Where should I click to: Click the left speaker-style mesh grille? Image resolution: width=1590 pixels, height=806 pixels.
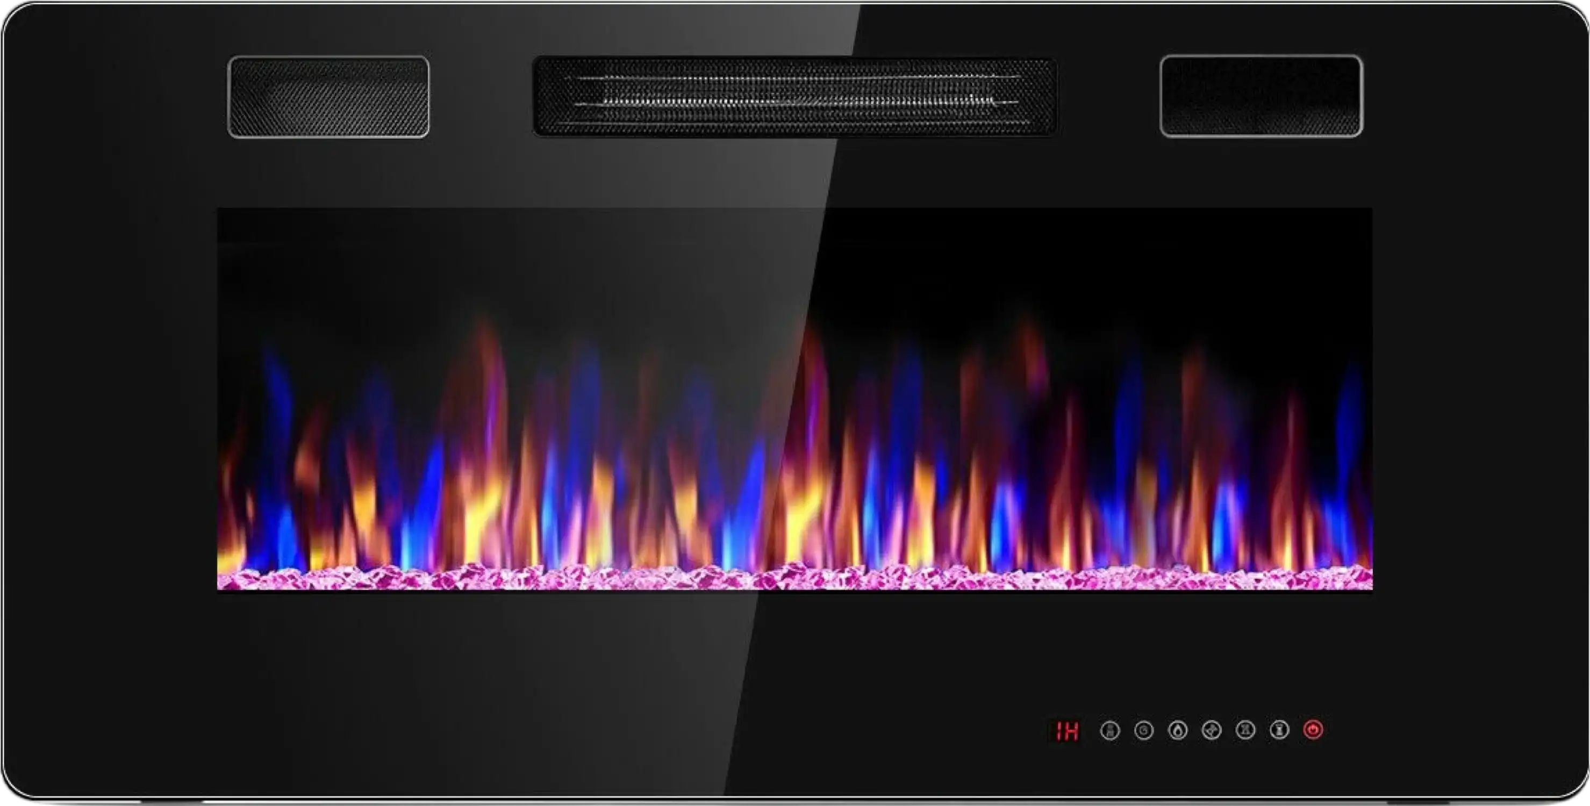click(x=328, y=97)
